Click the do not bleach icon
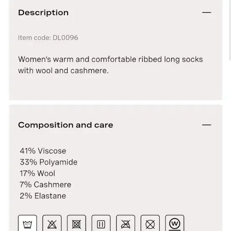The width and height of the screenshot is (231, 231). [x=52, y=223]
